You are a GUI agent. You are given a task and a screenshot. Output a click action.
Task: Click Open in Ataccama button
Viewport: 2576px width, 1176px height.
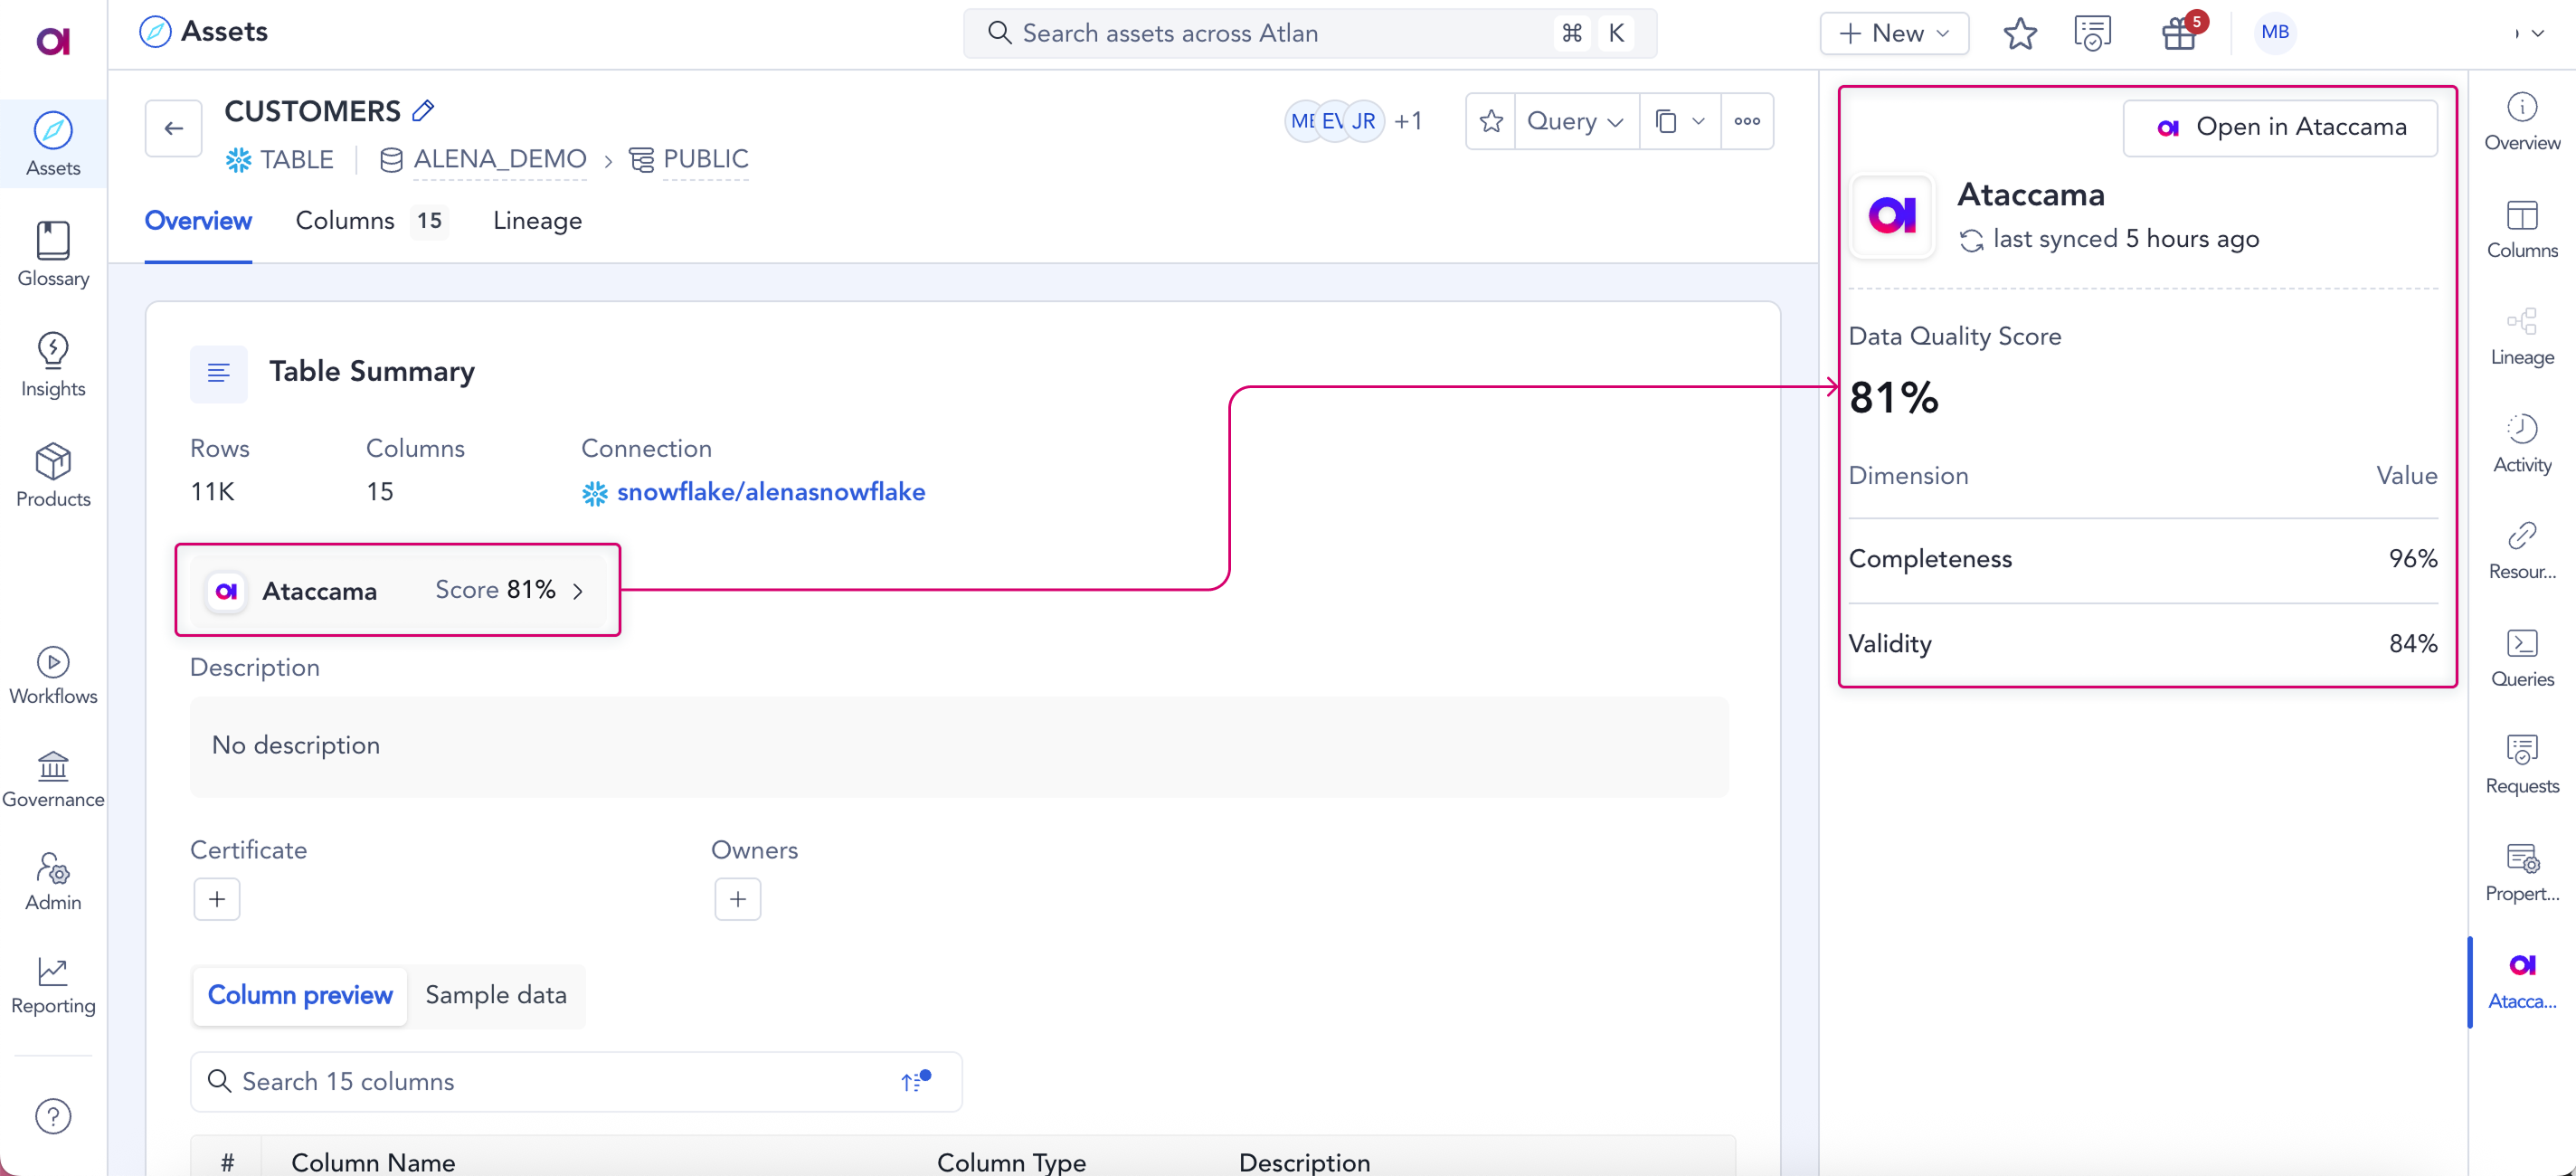(2280, 127)
